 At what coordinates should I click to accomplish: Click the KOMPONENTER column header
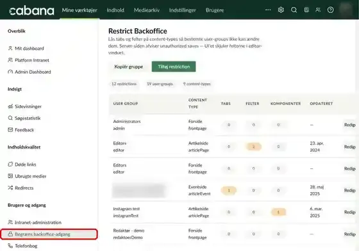pos(285,104)
